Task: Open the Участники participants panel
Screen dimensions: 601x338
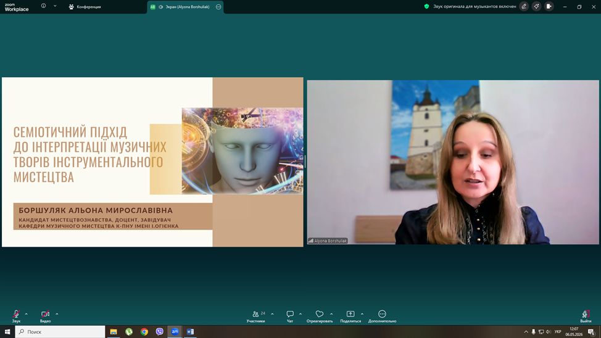Action: (255, 316)
